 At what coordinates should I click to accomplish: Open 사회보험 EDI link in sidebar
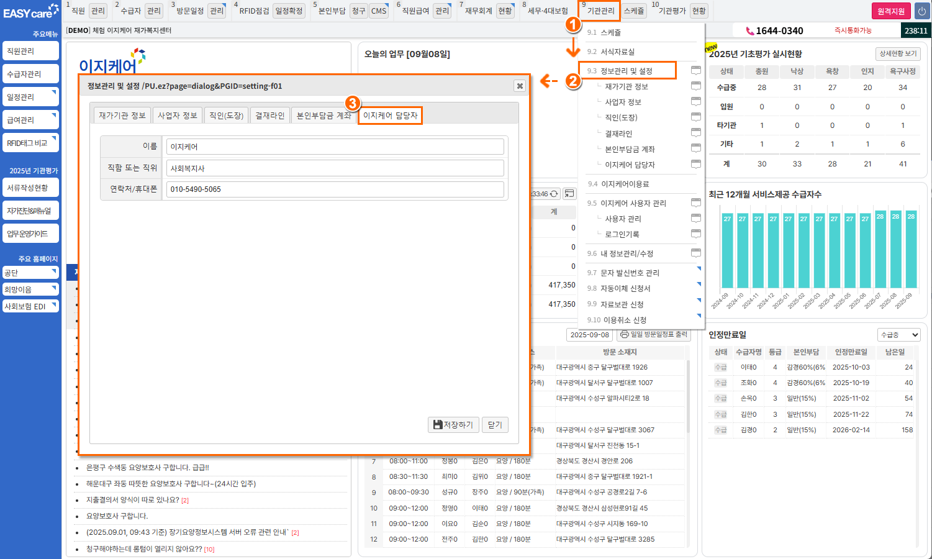point(30,306)
